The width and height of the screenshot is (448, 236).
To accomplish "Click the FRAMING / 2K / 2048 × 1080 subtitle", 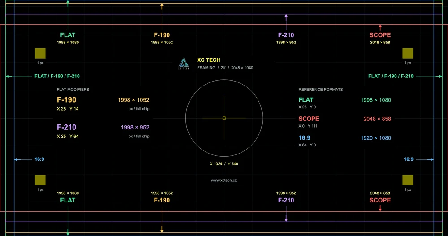I will coord(225,68).
